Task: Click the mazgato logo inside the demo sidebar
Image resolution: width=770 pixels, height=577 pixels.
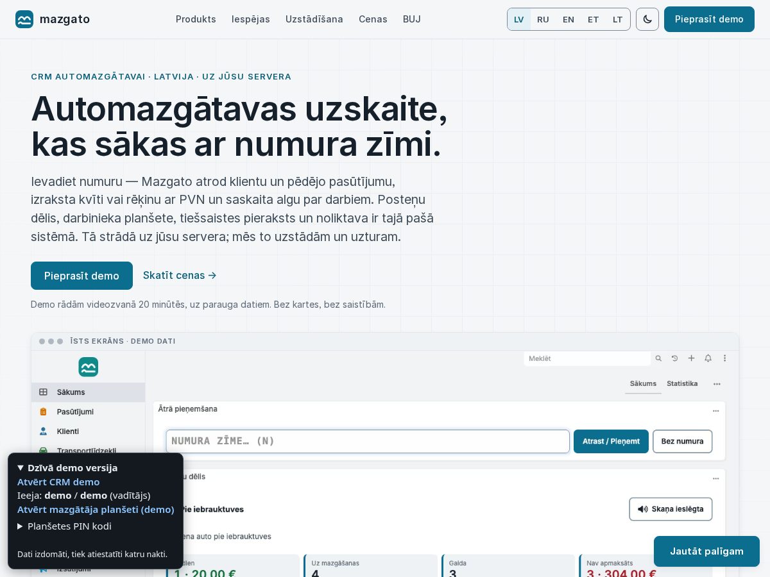Action: coord(89,367)
